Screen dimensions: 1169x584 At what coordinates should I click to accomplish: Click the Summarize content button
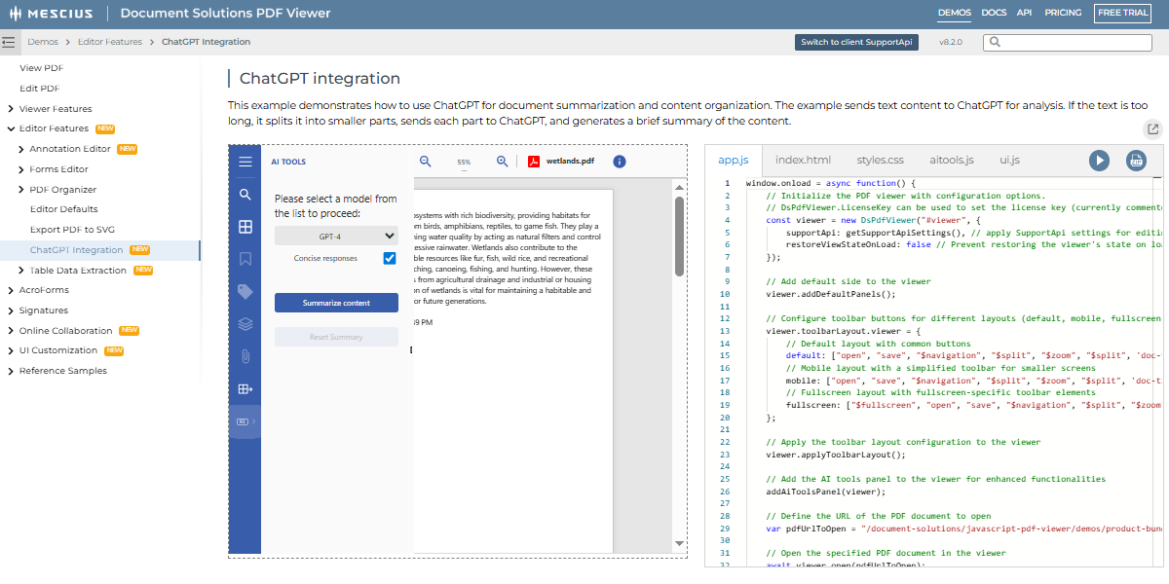tap(336, 303)
